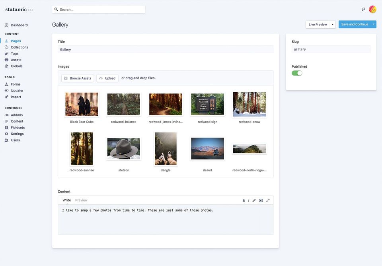Viewport: 382px width, 266px height.
Task: Click the Forms icon in sidebar
Action: (x=7, y=84)
